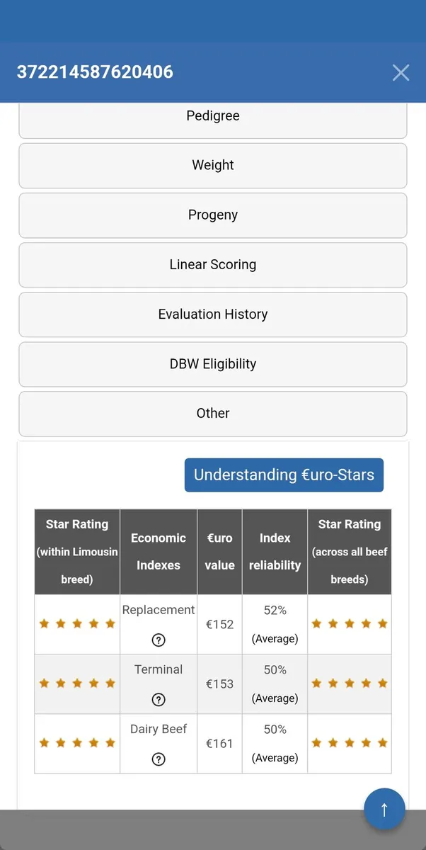Expand the Progeny section
426x850 pixels.
tap(213, 215)
